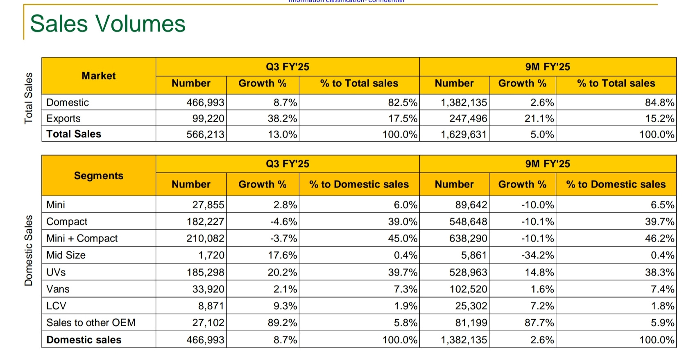Click the Mid Size growth 17.6%
The width and height of the screenshot is (693, 361).
coord(283,255)
